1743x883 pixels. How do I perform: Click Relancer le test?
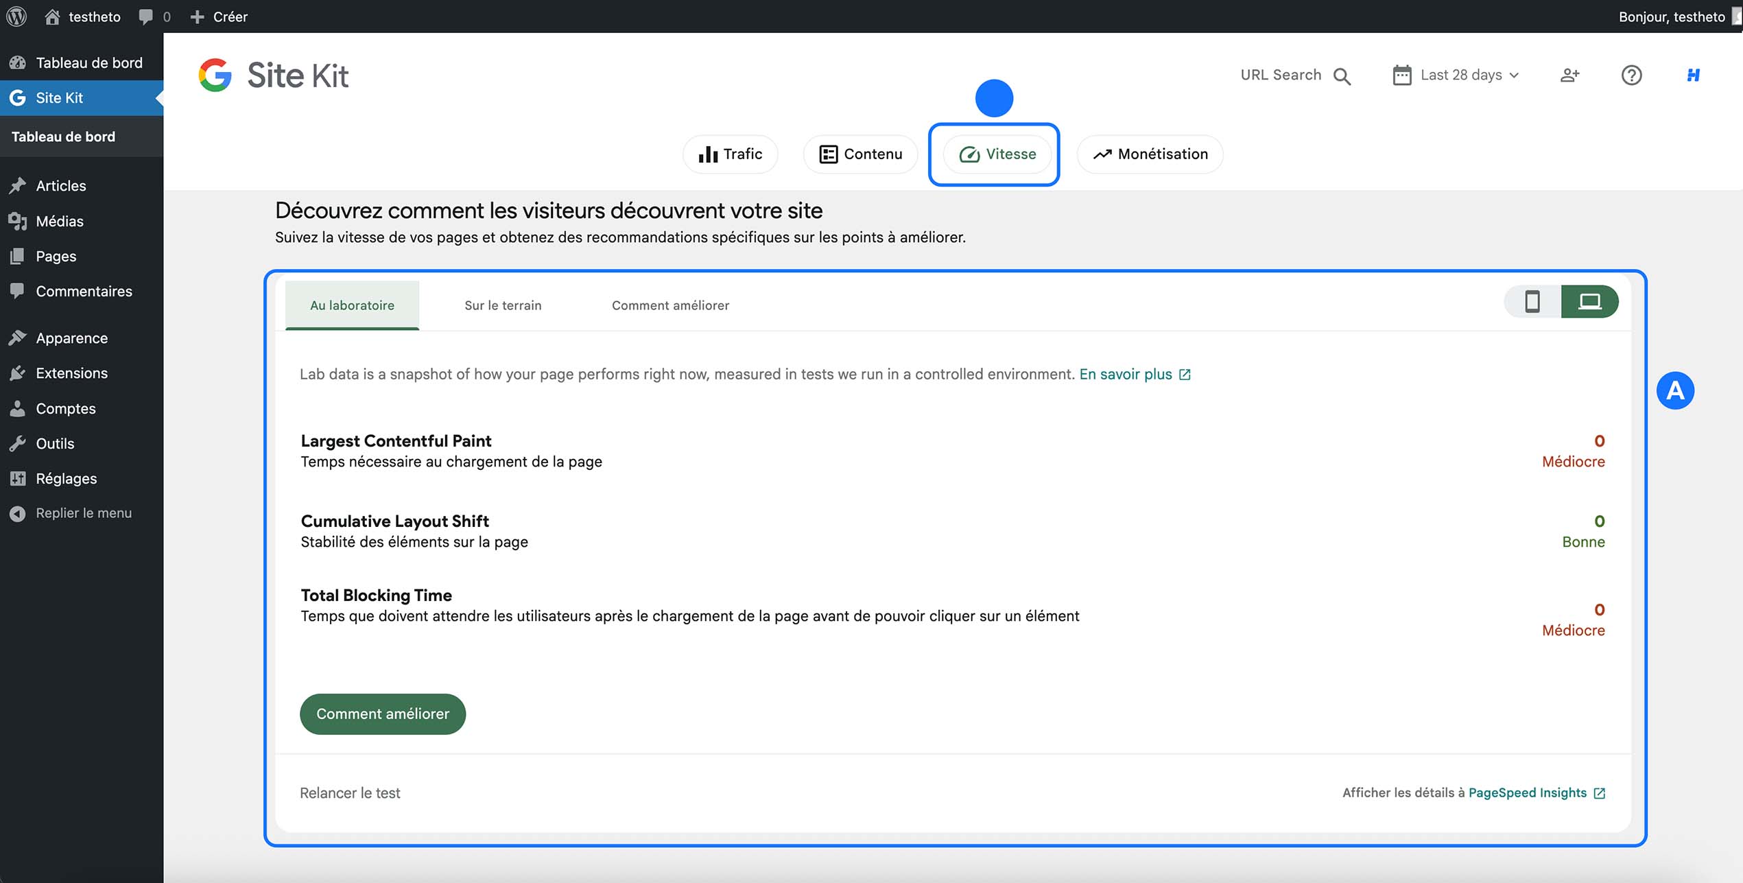[349, 792]
